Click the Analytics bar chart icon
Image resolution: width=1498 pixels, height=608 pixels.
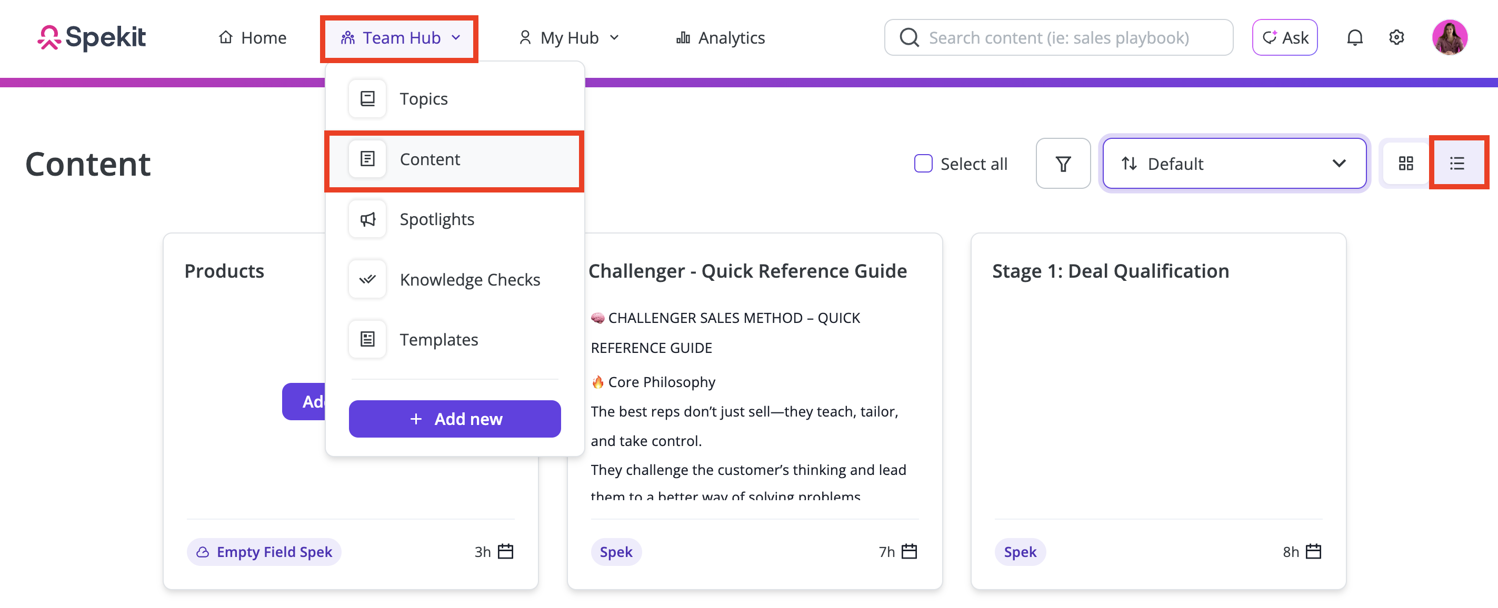683,38
